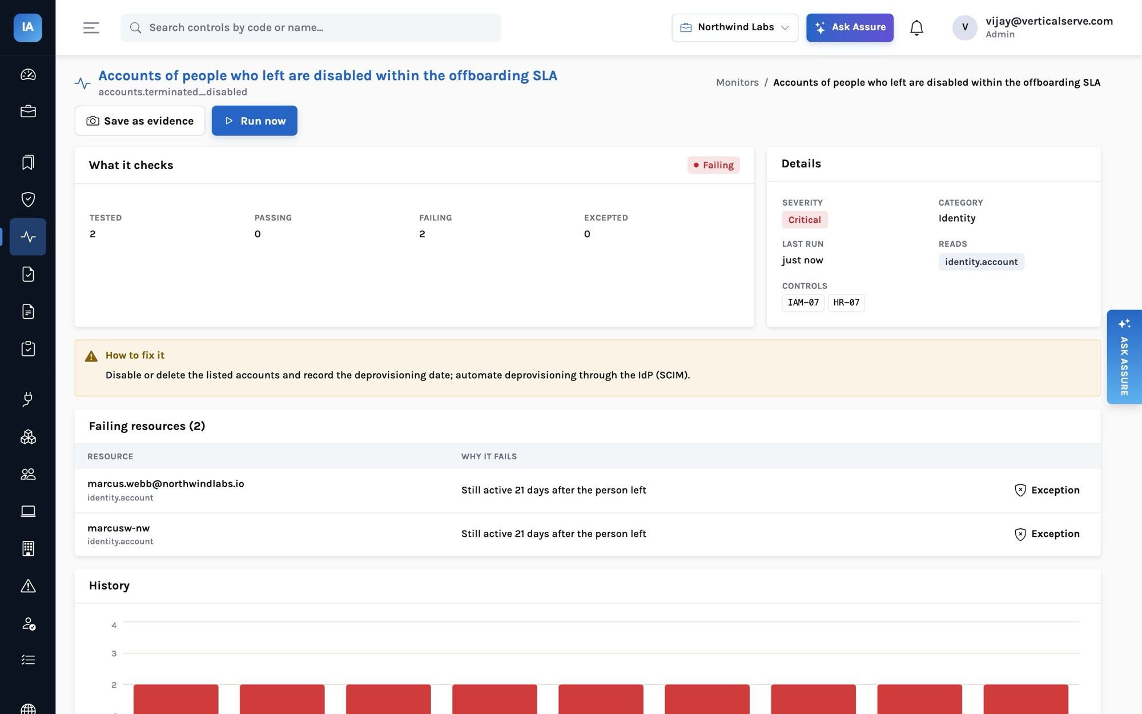Select marcus.webb@northwindlabs.io resource name

pyautogui.click(x=166, y=484)
